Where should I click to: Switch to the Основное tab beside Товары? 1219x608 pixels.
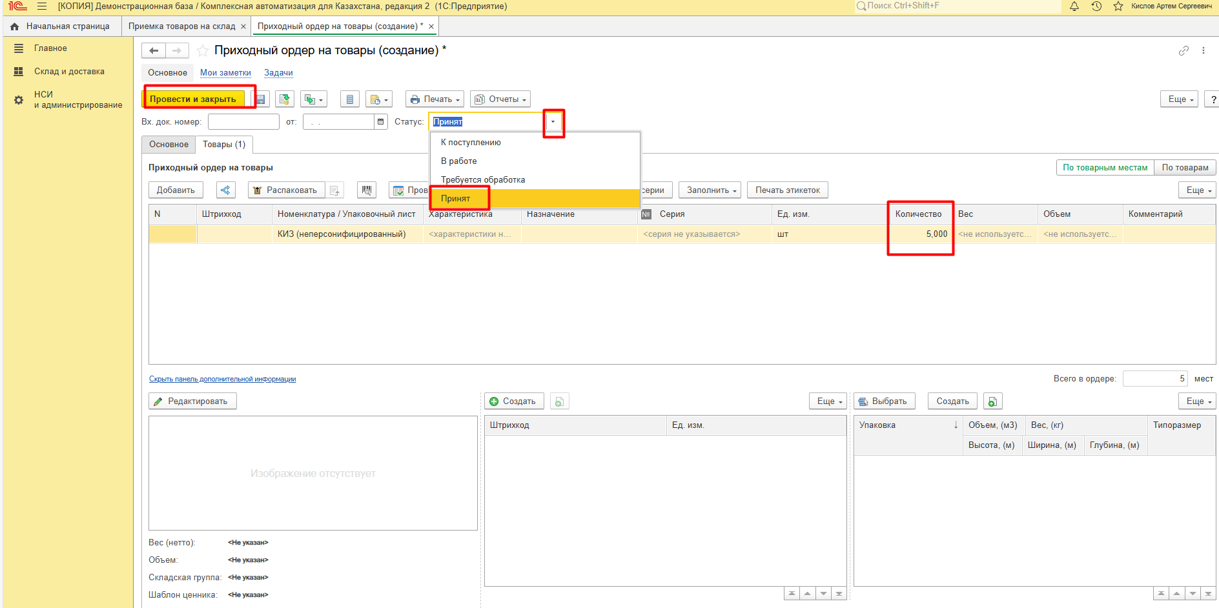169,145
